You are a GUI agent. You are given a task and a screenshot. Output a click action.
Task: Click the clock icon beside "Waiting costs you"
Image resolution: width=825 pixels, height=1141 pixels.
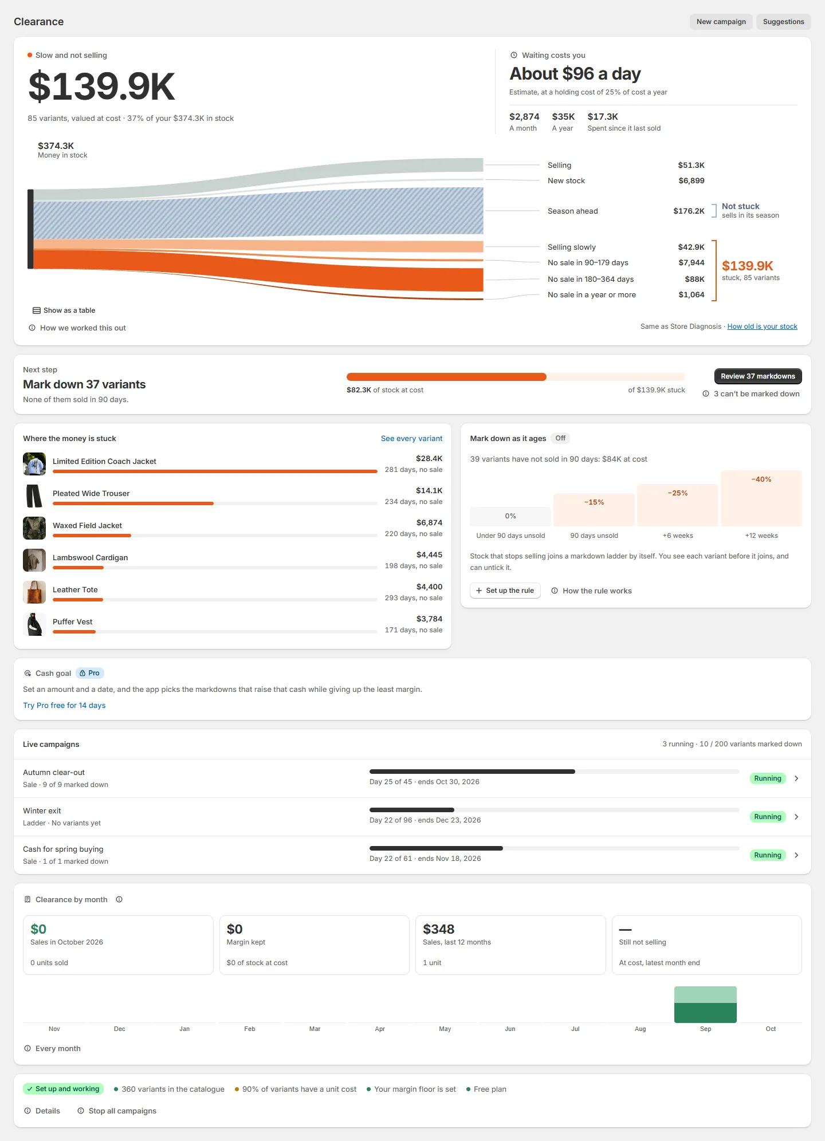(x=514, y=56)
